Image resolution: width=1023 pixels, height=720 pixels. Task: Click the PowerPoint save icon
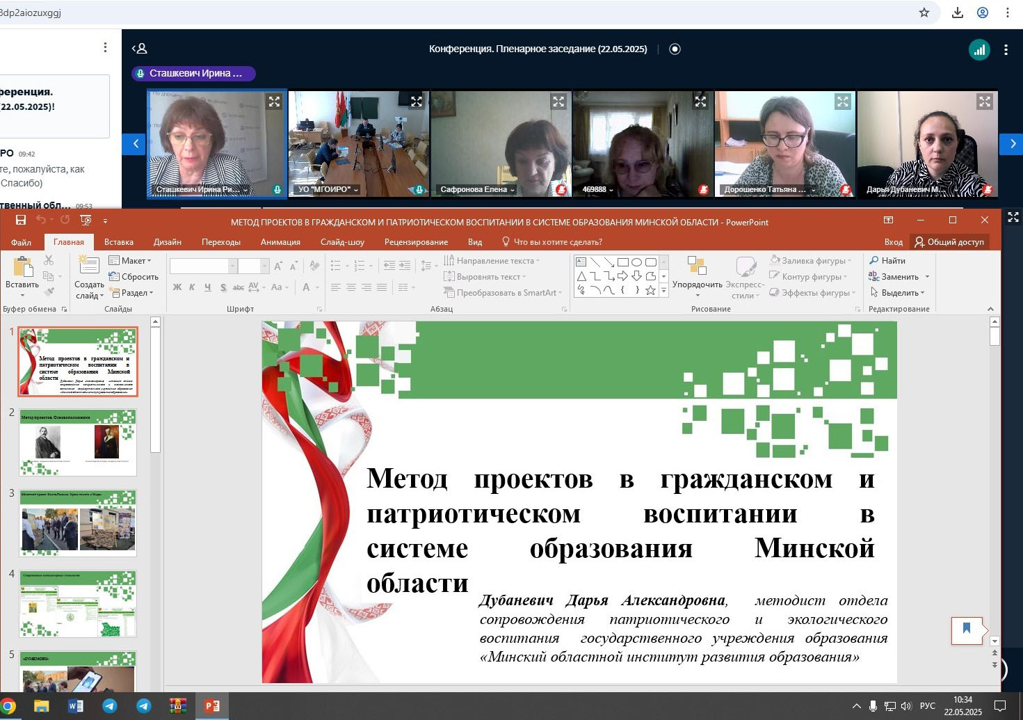tap(21, 221)
